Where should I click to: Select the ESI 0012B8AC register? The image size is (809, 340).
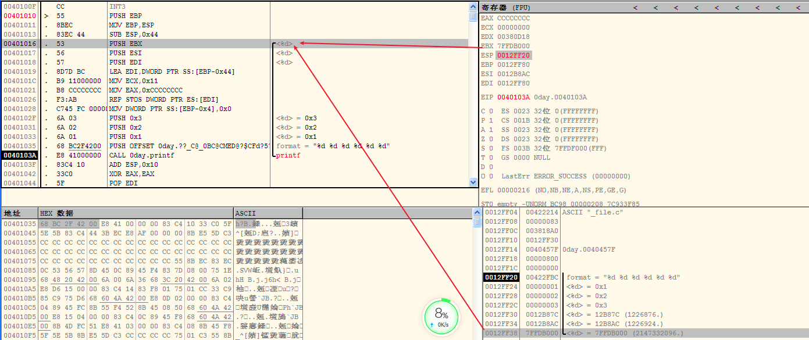coord(505,74)
